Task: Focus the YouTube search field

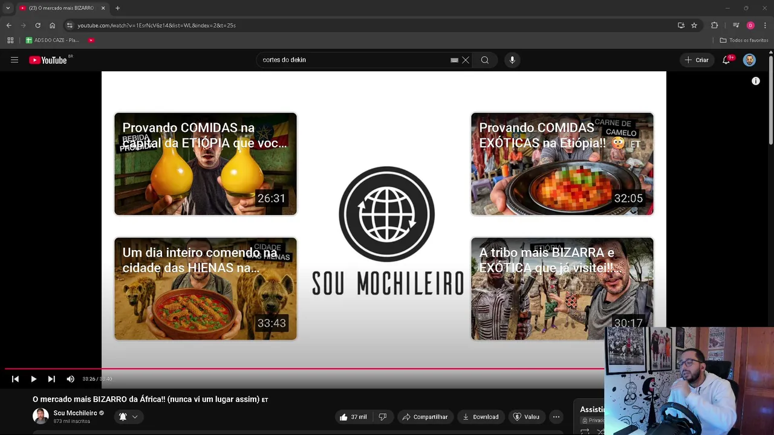Action: pos(354,60)
